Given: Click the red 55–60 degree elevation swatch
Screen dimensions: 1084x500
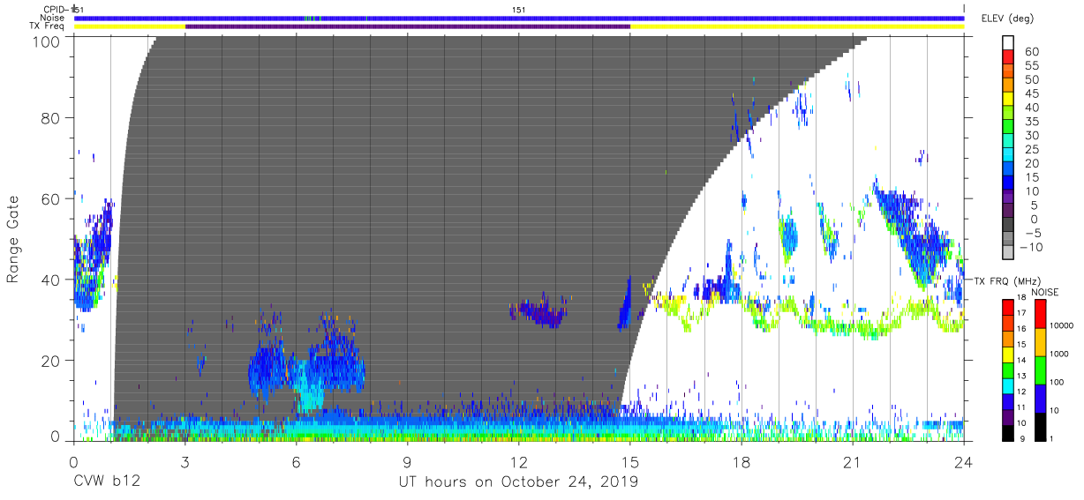Looking at the screenshot, I should point(1008,58).
